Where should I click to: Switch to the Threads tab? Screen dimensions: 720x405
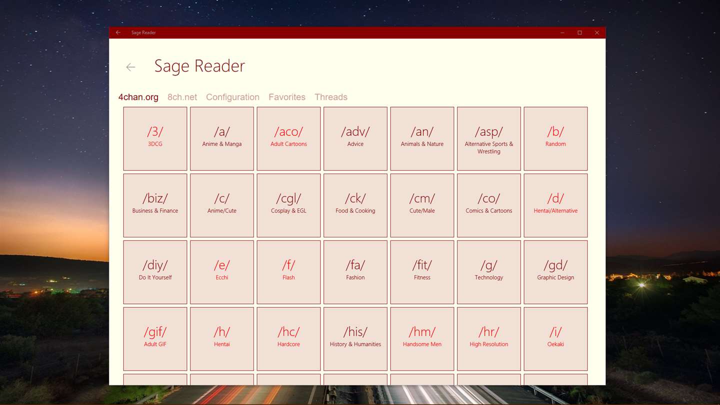click(331, 97)
